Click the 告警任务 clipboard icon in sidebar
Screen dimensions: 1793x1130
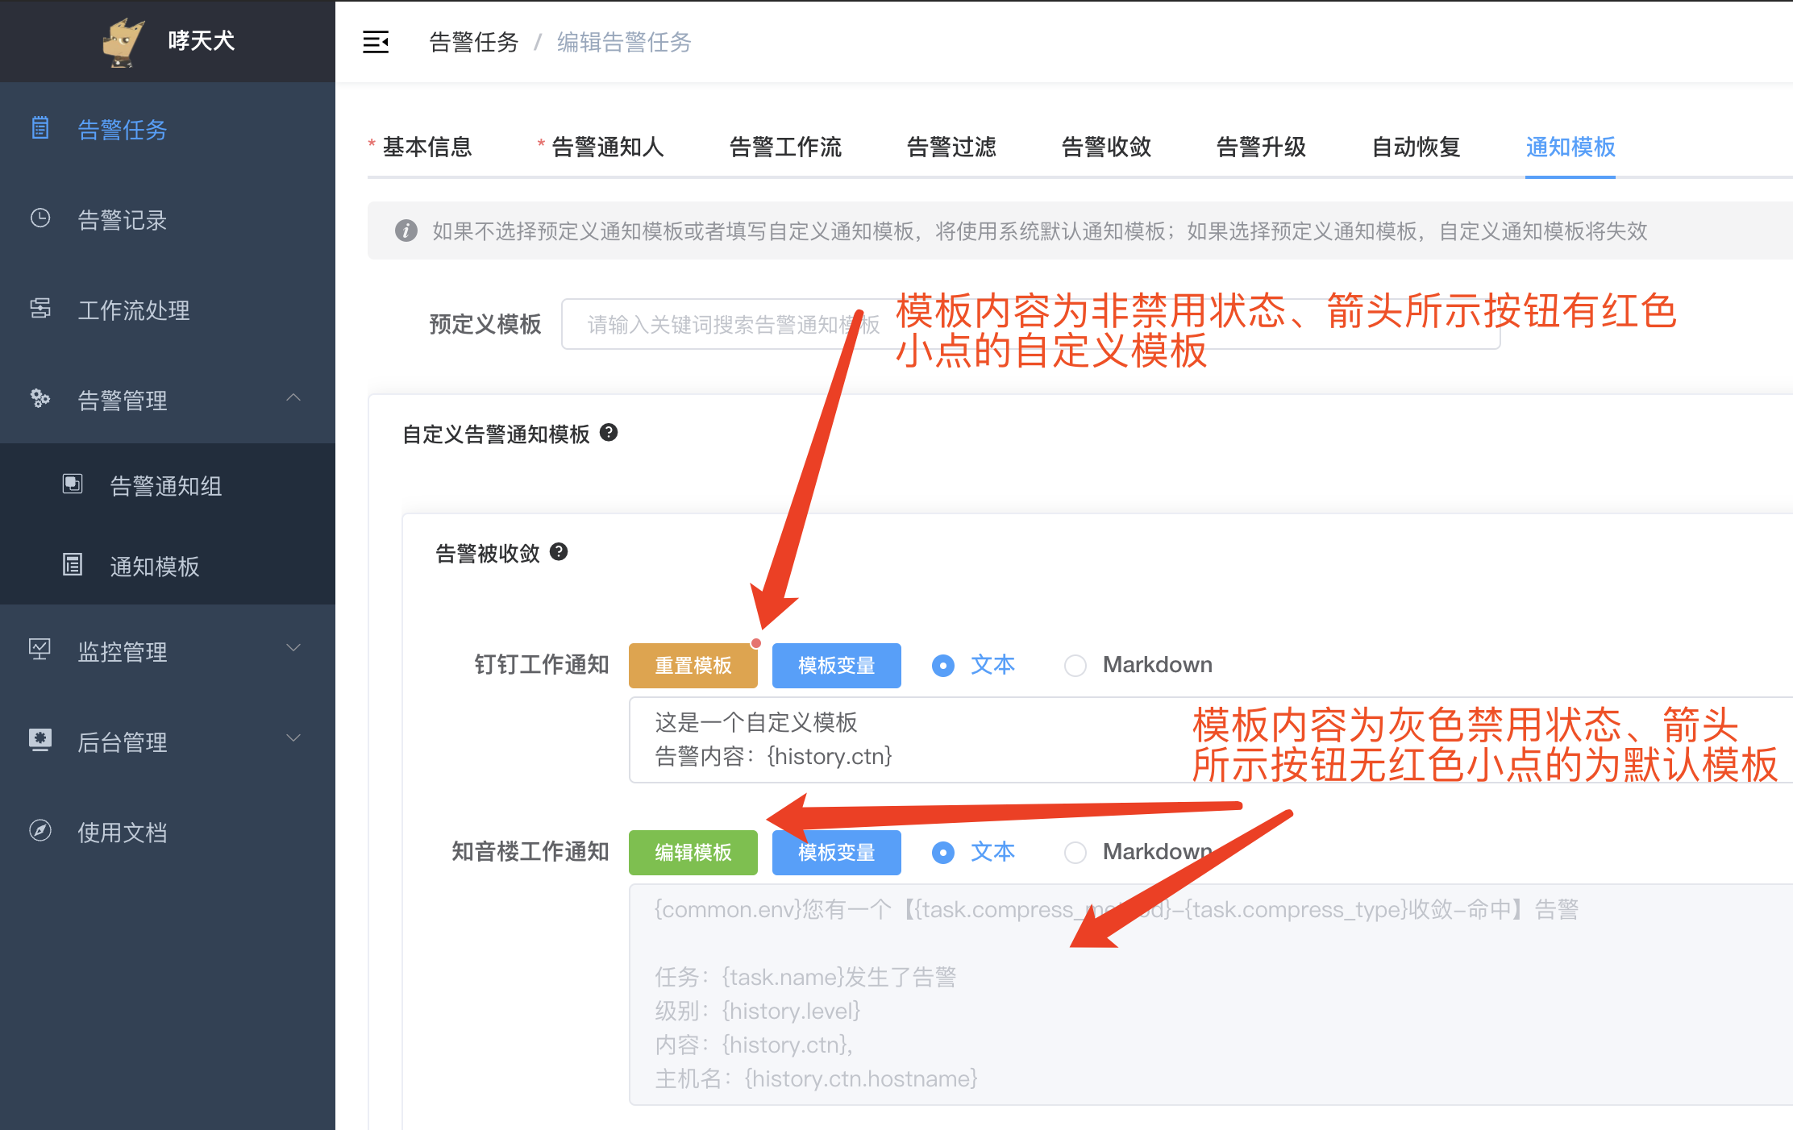pyautogui.click(x=40, y=128)
